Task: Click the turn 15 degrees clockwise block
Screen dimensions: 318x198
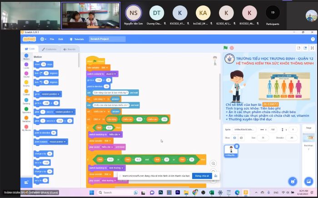Action: (x=46, y=74)
